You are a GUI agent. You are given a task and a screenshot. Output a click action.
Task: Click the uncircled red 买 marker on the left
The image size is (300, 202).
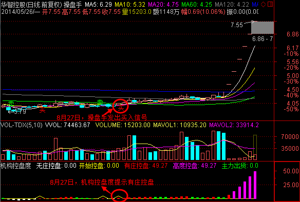pyautogui.click(x=42, y=110)
